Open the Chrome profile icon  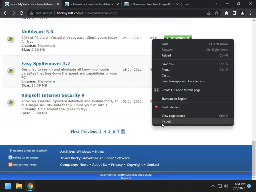[x=242, y=13]
